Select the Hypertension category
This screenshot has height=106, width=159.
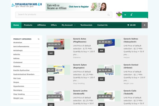click(19, 86)
